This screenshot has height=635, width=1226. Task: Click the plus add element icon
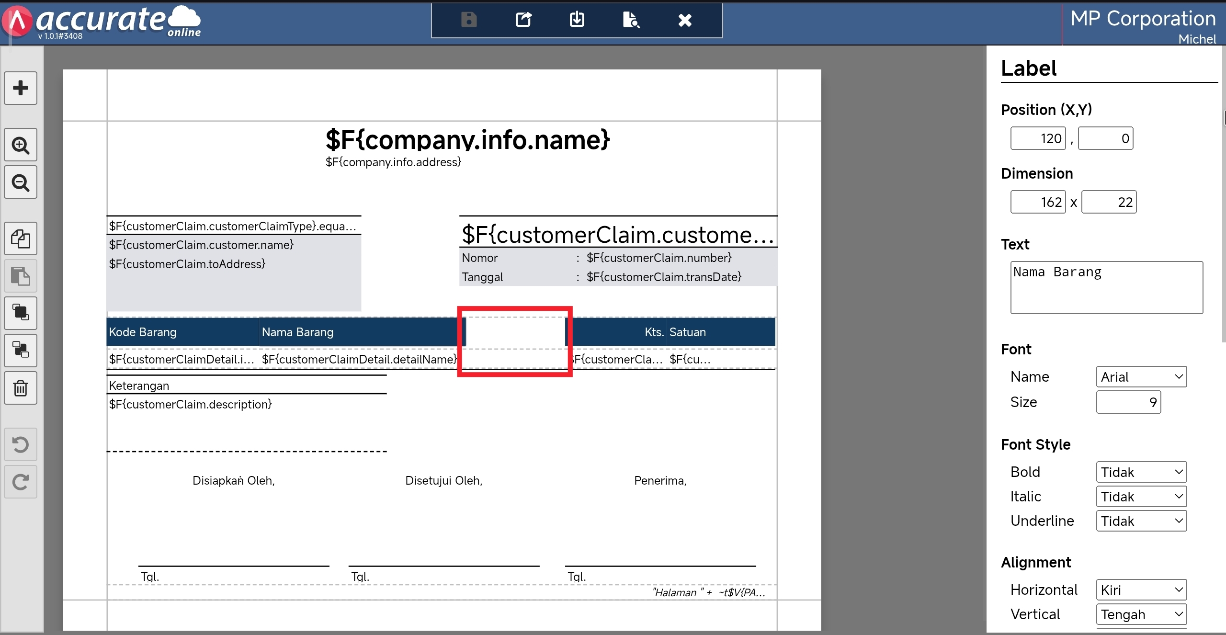tap(20, 88)
